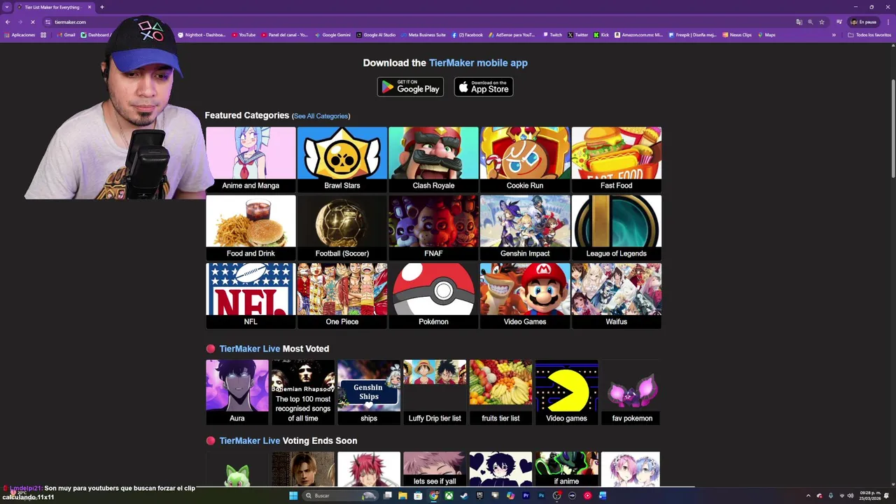Open the Fast Food category

point(616,159)
